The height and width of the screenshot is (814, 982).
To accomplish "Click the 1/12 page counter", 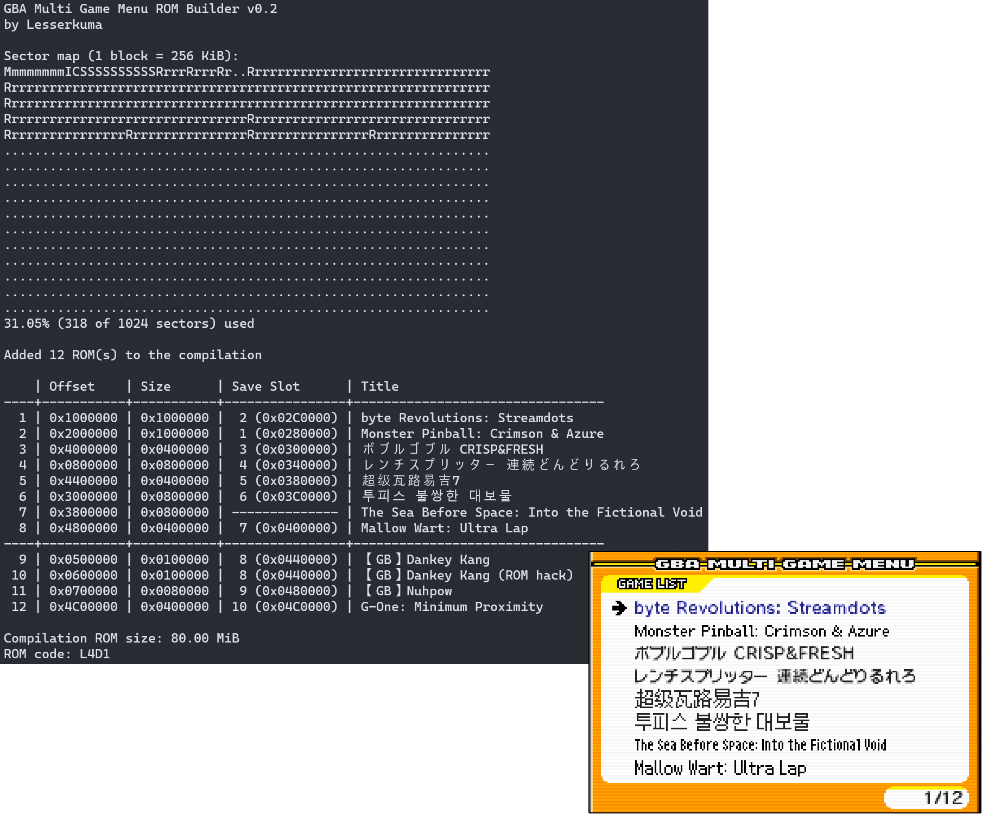I will (x=943, y=798).
